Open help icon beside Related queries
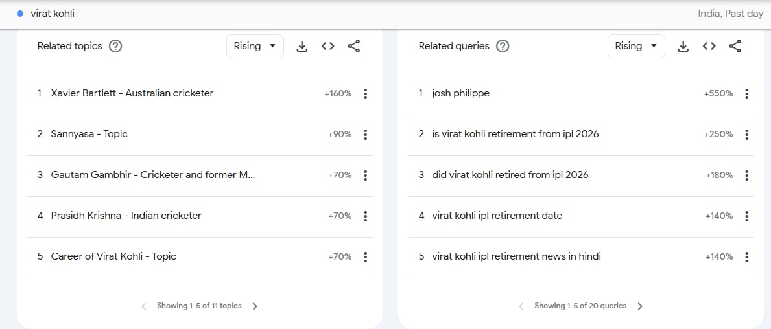 click(x=503, y=46)
